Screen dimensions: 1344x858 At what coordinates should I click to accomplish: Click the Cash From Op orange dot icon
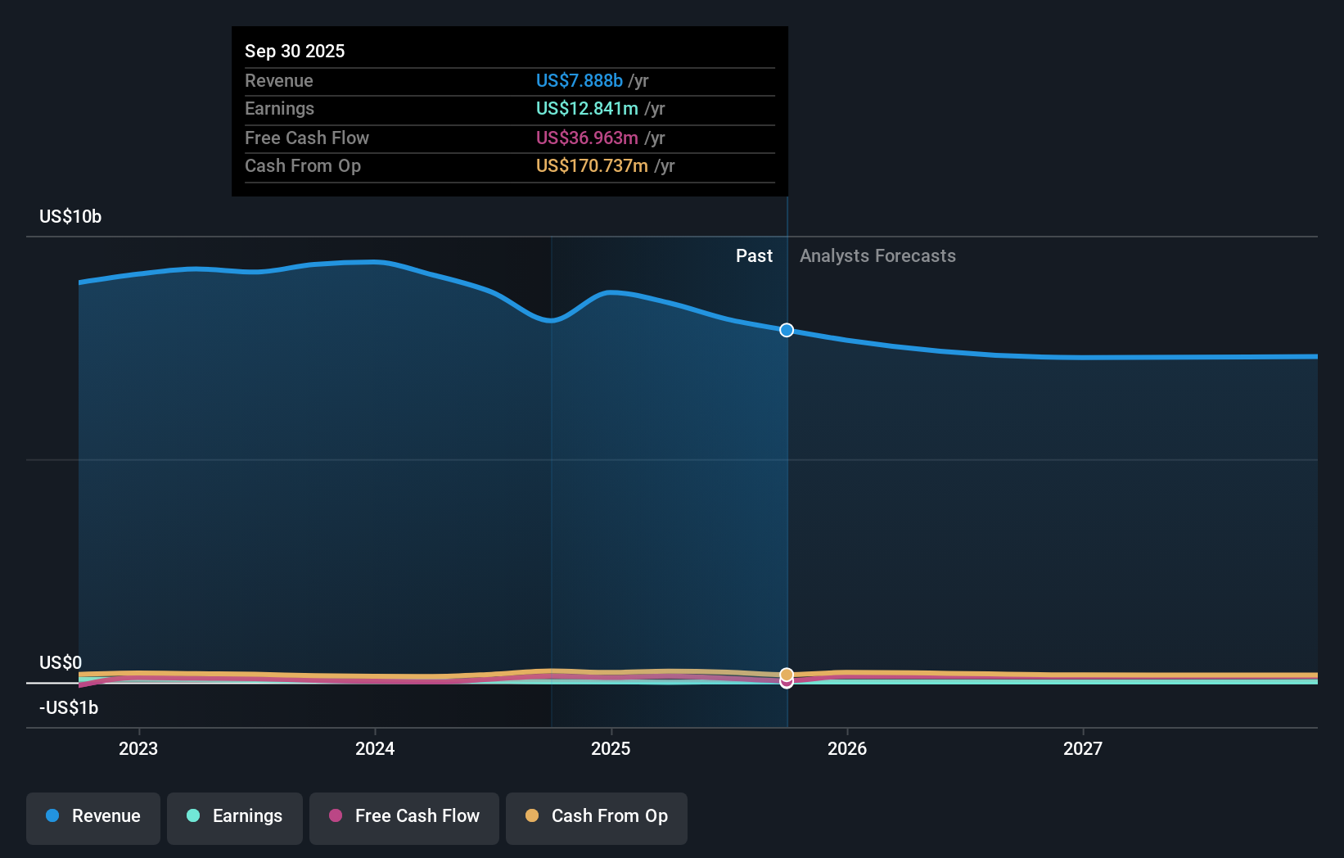pyautogui.click(x=532, y=816)
